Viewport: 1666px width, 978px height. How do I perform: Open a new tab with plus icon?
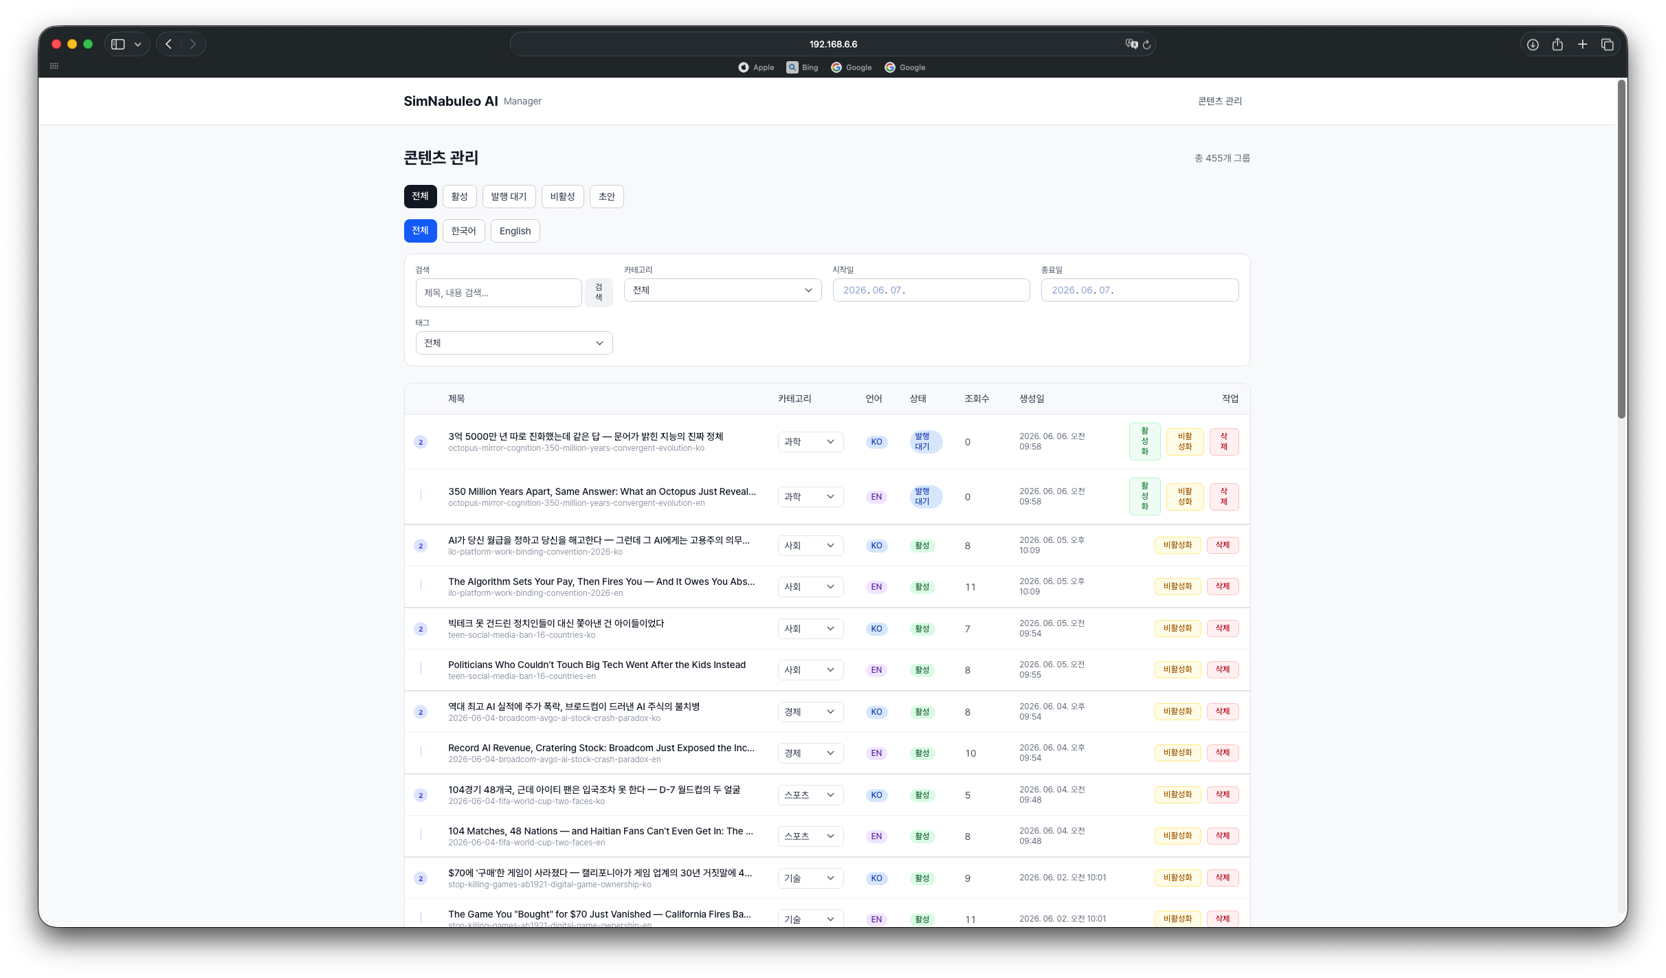point(1582,44)
